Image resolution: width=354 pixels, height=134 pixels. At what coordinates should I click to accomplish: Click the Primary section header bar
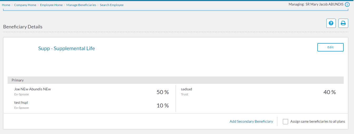[x=176, y=80]
